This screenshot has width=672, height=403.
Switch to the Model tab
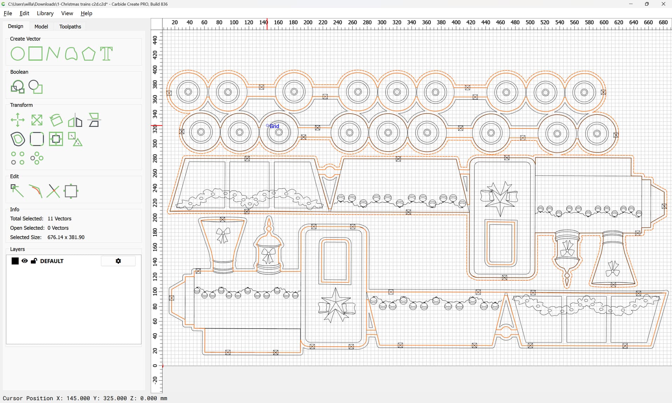point(41,27)
